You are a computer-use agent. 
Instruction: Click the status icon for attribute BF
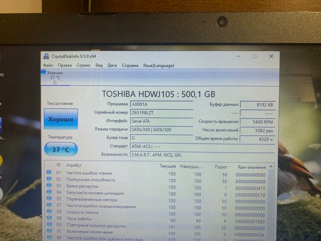tap(50, 237)
